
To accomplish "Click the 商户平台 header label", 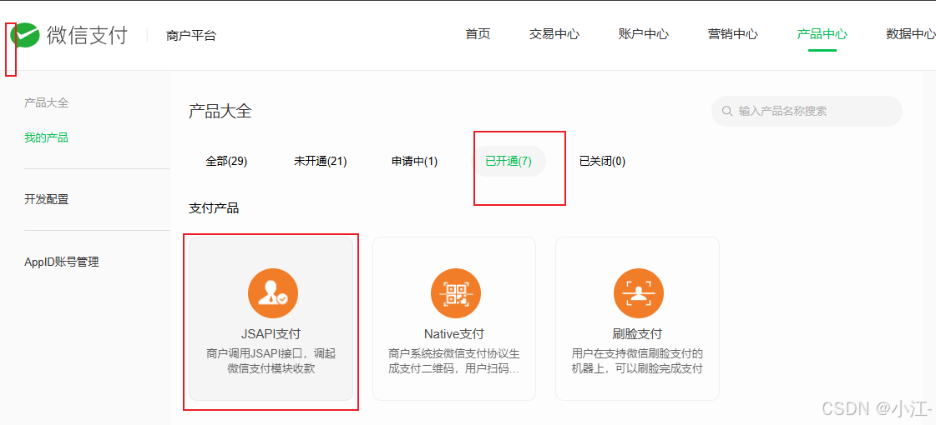I will coord(191,36).
